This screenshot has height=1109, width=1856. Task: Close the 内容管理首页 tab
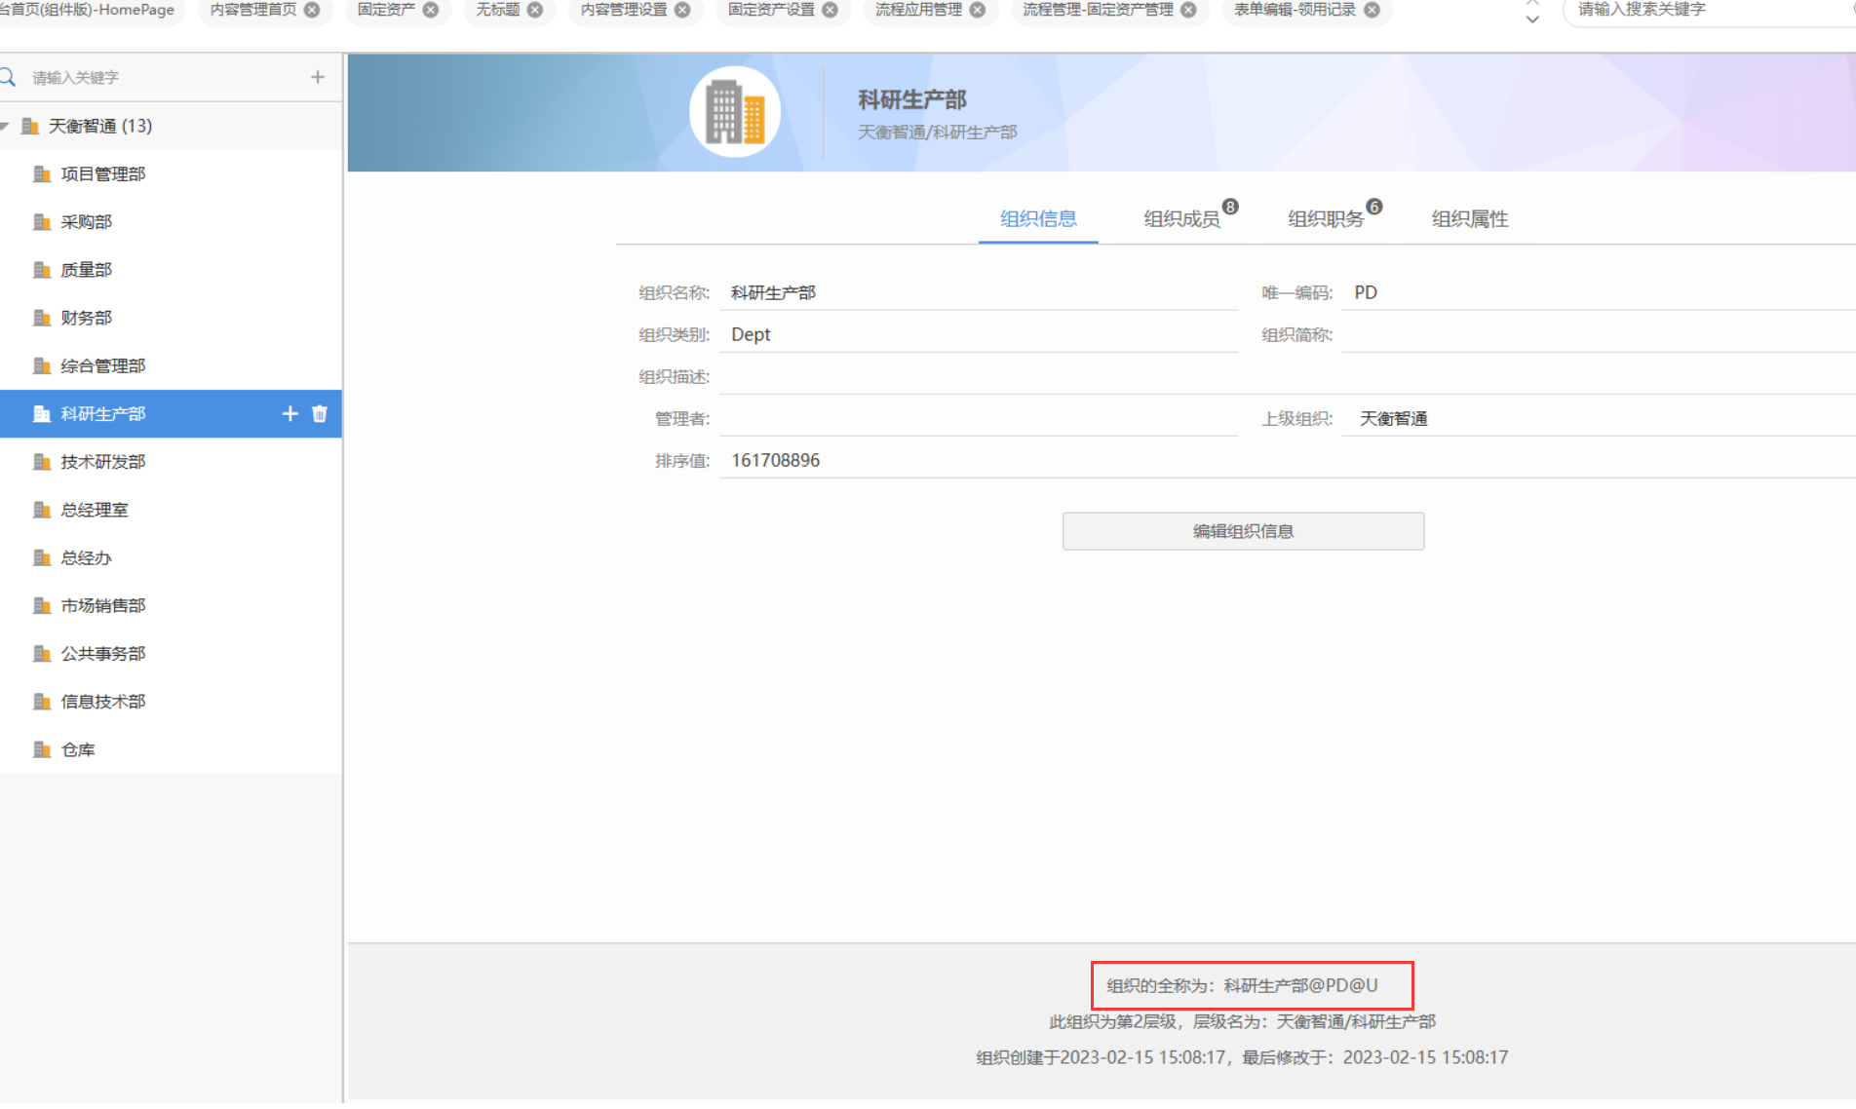[312, 10]
